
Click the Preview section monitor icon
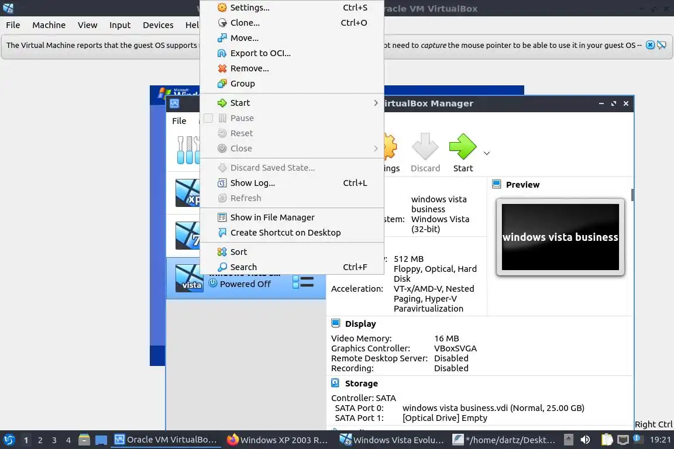pos(497,184)
